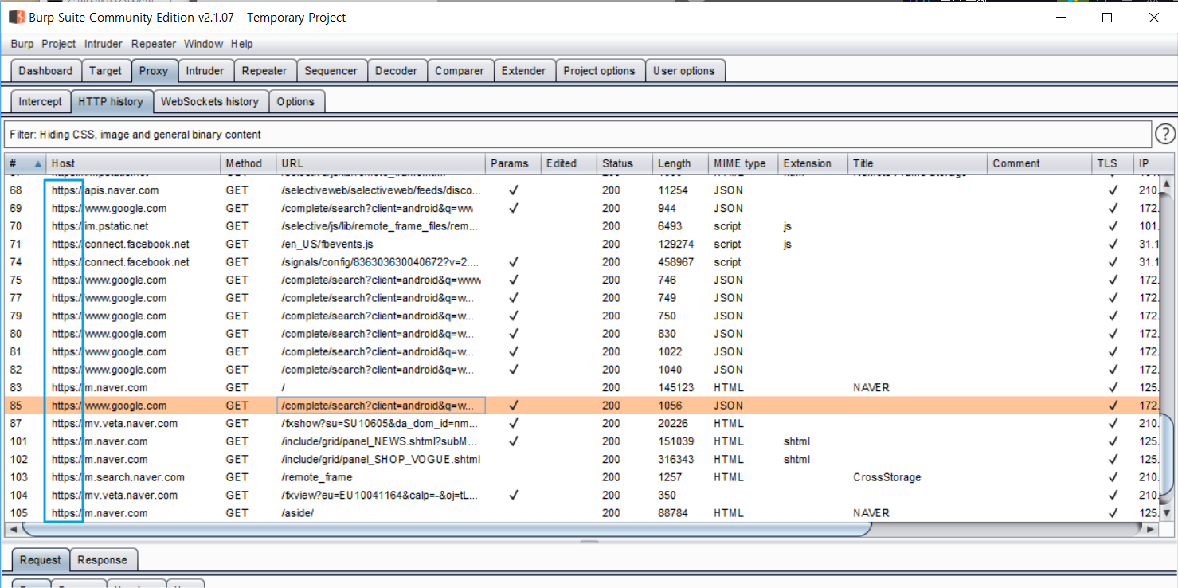
Task: Select the Intercept sub-tab
Action: pos(41,101)
